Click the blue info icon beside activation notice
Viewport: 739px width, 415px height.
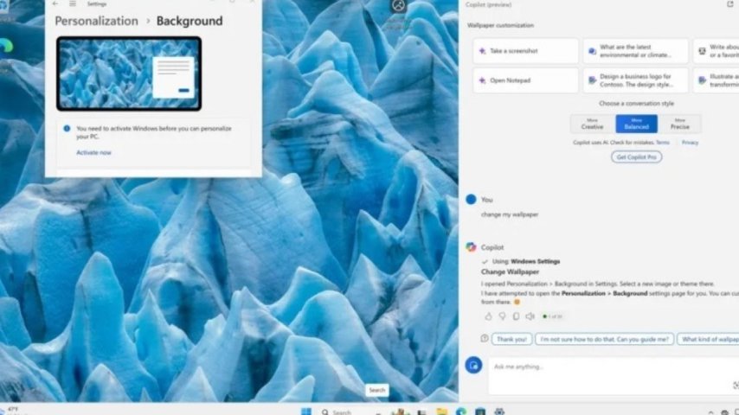click(x=67, y=129)
